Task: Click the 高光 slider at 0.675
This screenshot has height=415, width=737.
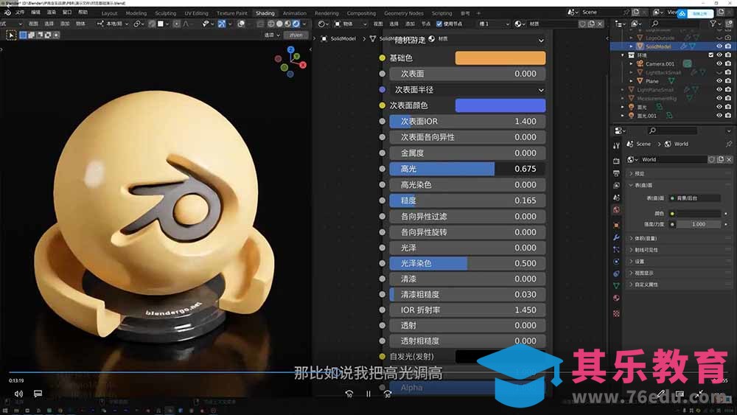Action: [x=468, y=169]
